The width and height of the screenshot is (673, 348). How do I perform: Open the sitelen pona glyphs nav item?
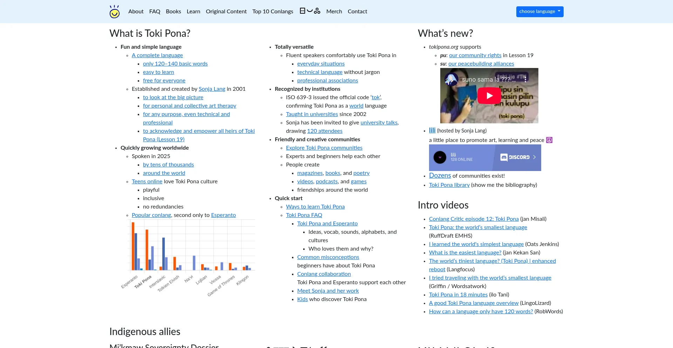[310, 11]
